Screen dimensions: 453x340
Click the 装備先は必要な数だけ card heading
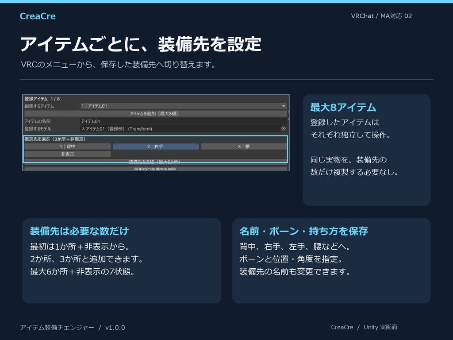click(x=80, y=231)
